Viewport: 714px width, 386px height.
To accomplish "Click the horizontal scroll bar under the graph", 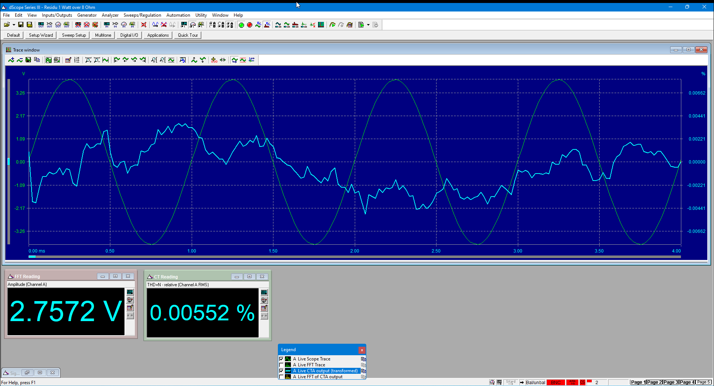I will click(354, 257).
